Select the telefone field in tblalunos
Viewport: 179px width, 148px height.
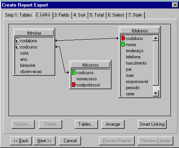tap(133, 57)
